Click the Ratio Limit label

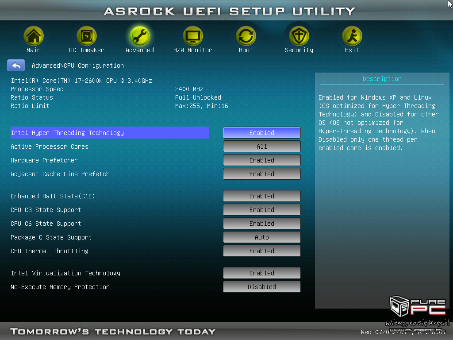pyautogui.click(x=30, y=106)
